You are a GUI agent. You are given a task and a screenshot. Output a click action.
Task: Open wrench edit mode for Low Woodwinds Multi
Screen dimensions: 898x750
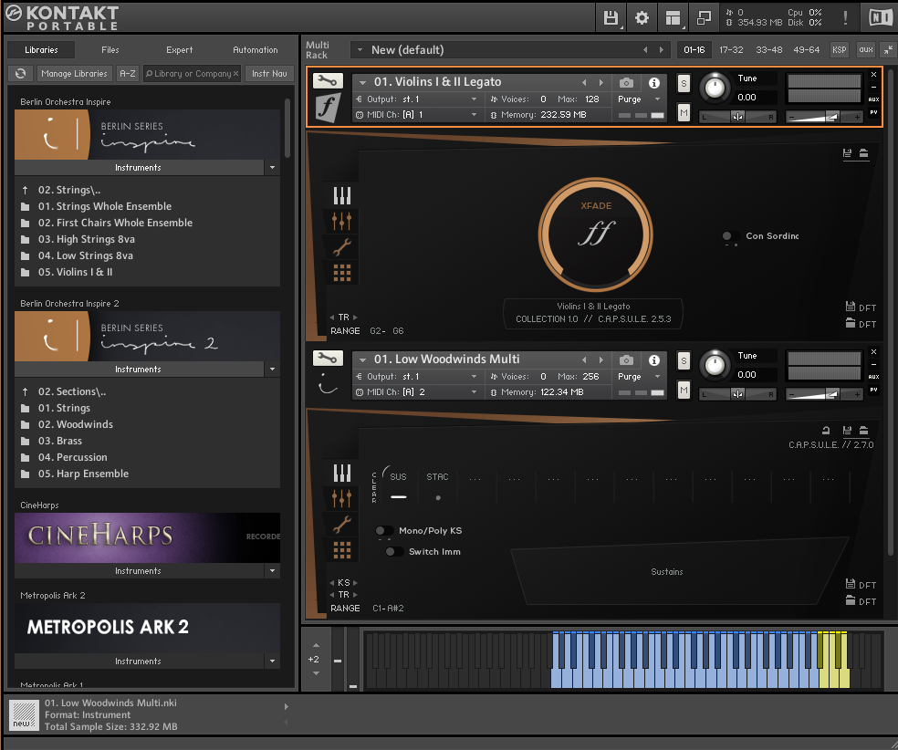point(328,359)
